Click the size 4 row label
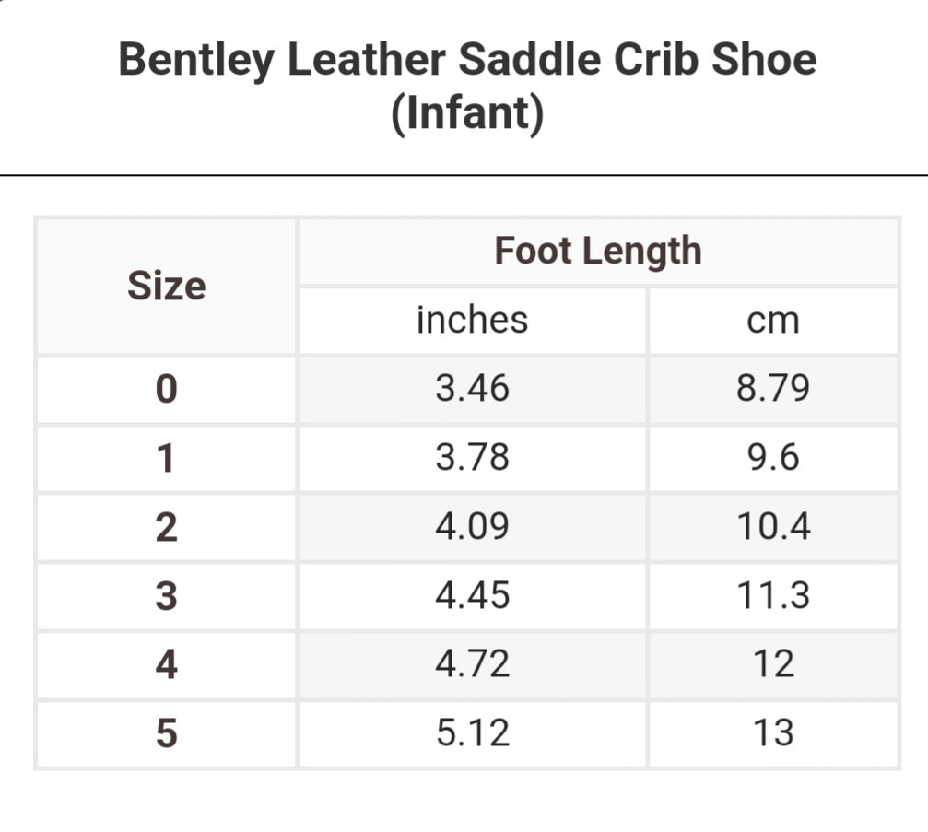The width and height of the screenshot is (928, 832). click(166, 664)
